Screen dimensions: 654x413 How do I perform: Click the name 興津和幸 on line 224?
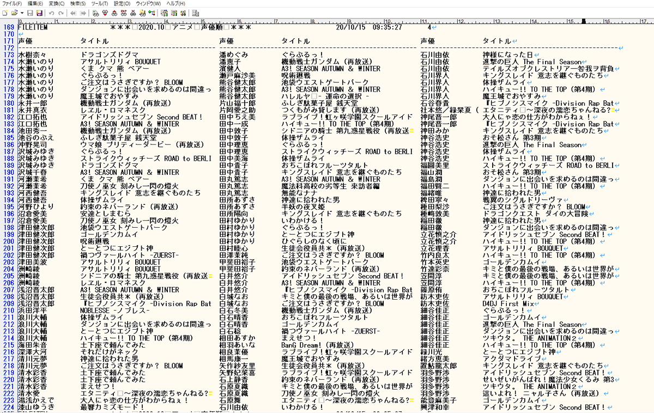pyautogui.click(x=435, y=406)
